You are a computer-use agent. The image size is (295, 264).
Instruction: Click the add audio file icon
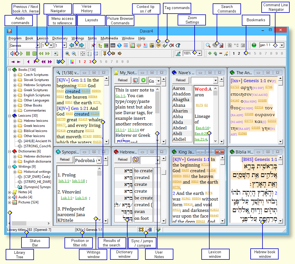click(x=56, y=54)
